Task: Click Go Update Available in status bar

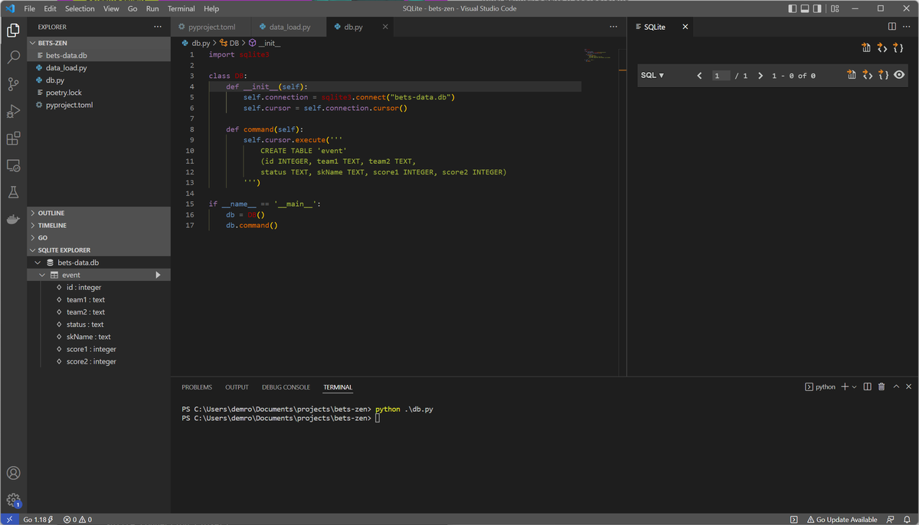Action: tap(841, 520)
